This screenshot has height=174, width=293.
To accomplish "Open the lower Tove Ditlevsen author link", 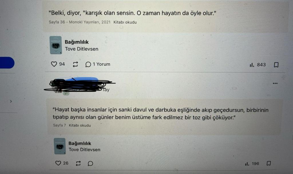I will [84, 149].
